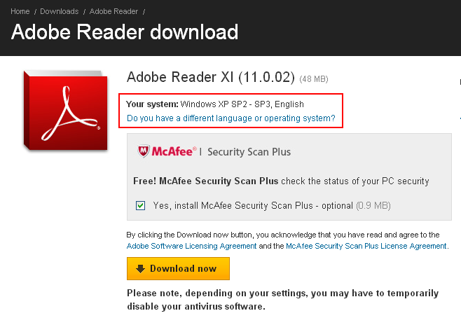Open the Adobe Software Licensing Agreement link

click(191, 246)
